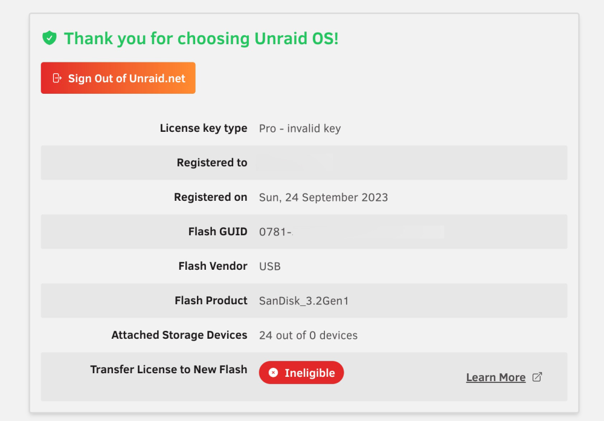
Task: Select the License key type label
Action: point(204,128)
